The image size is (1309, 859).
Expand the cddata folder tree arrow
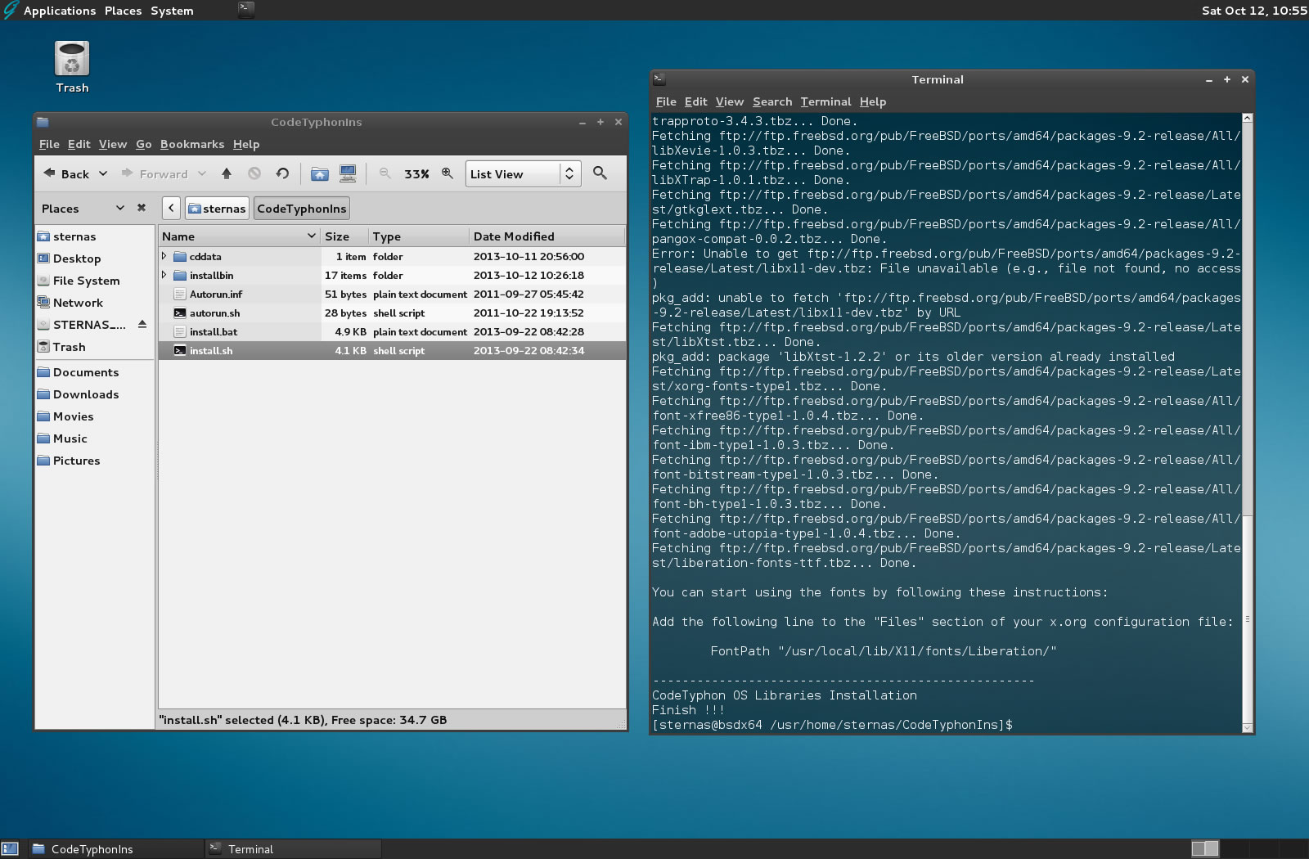click(164, 256)
